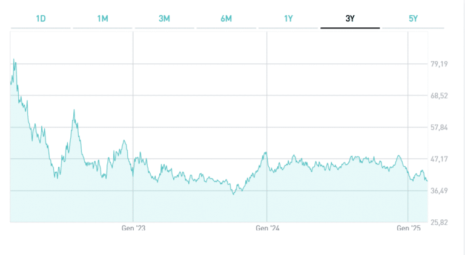Switch to the 1M range tab
Image resolution: width=465 pixels, height=255 pixels.
[102, 19]
